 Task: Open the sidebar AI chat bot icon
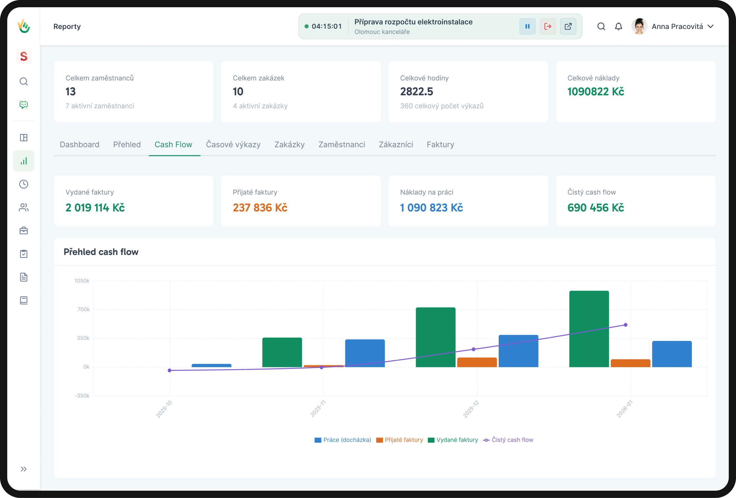click(24, 105)
